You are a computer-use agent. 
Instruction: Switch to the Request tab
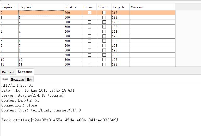8,72
